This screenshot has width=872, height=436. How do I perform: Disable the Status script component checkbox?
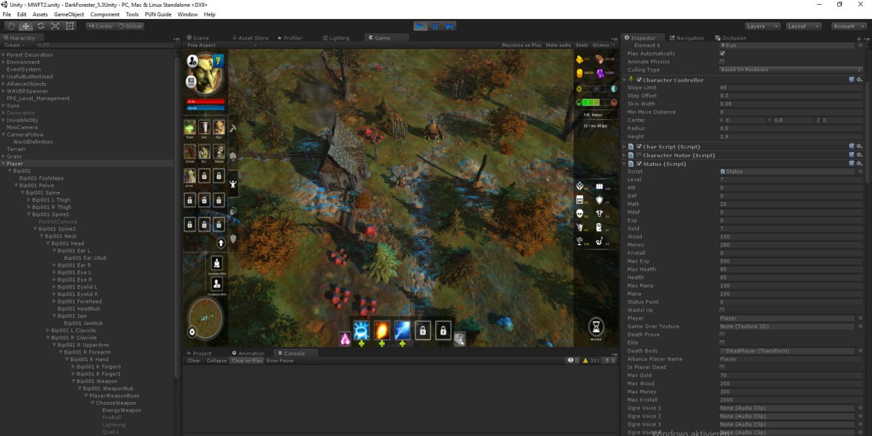[x=639, y=164]
